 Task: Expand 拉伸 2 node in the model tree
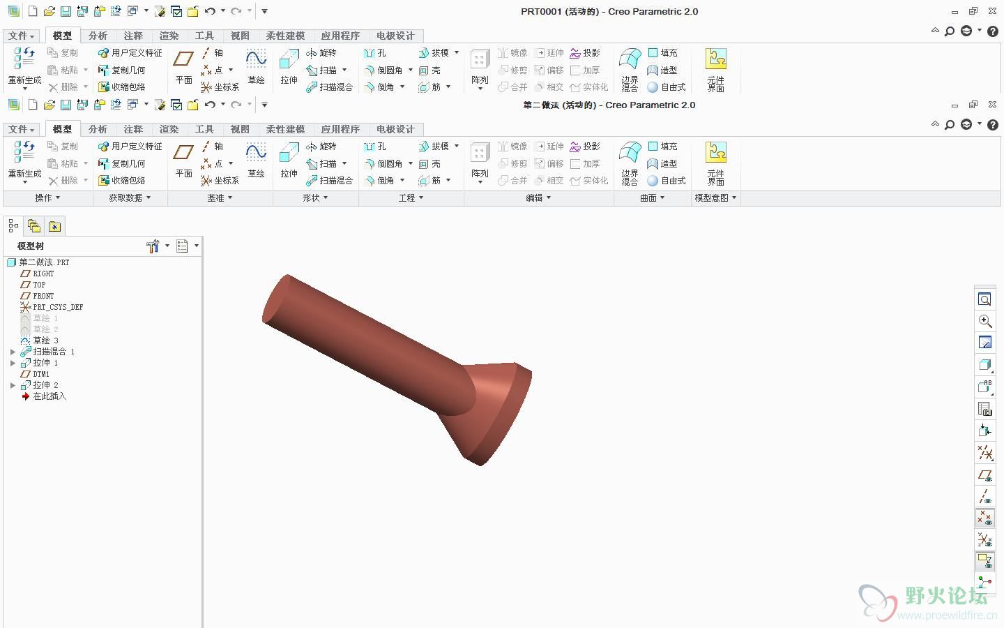(13, 385)
